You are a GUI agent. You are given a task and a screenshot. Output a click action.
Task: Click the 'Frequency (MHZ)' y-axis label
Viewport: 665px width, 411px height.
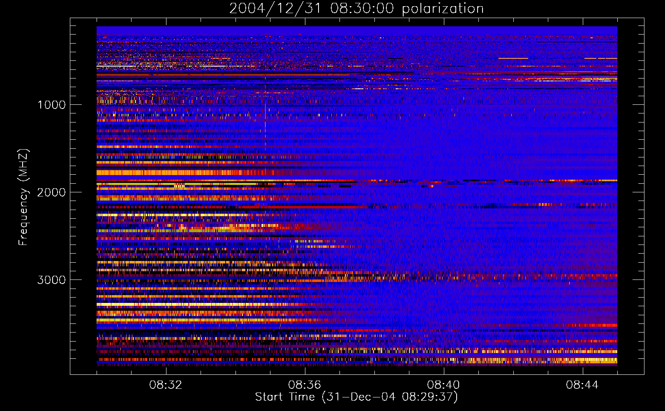(23, 197)
